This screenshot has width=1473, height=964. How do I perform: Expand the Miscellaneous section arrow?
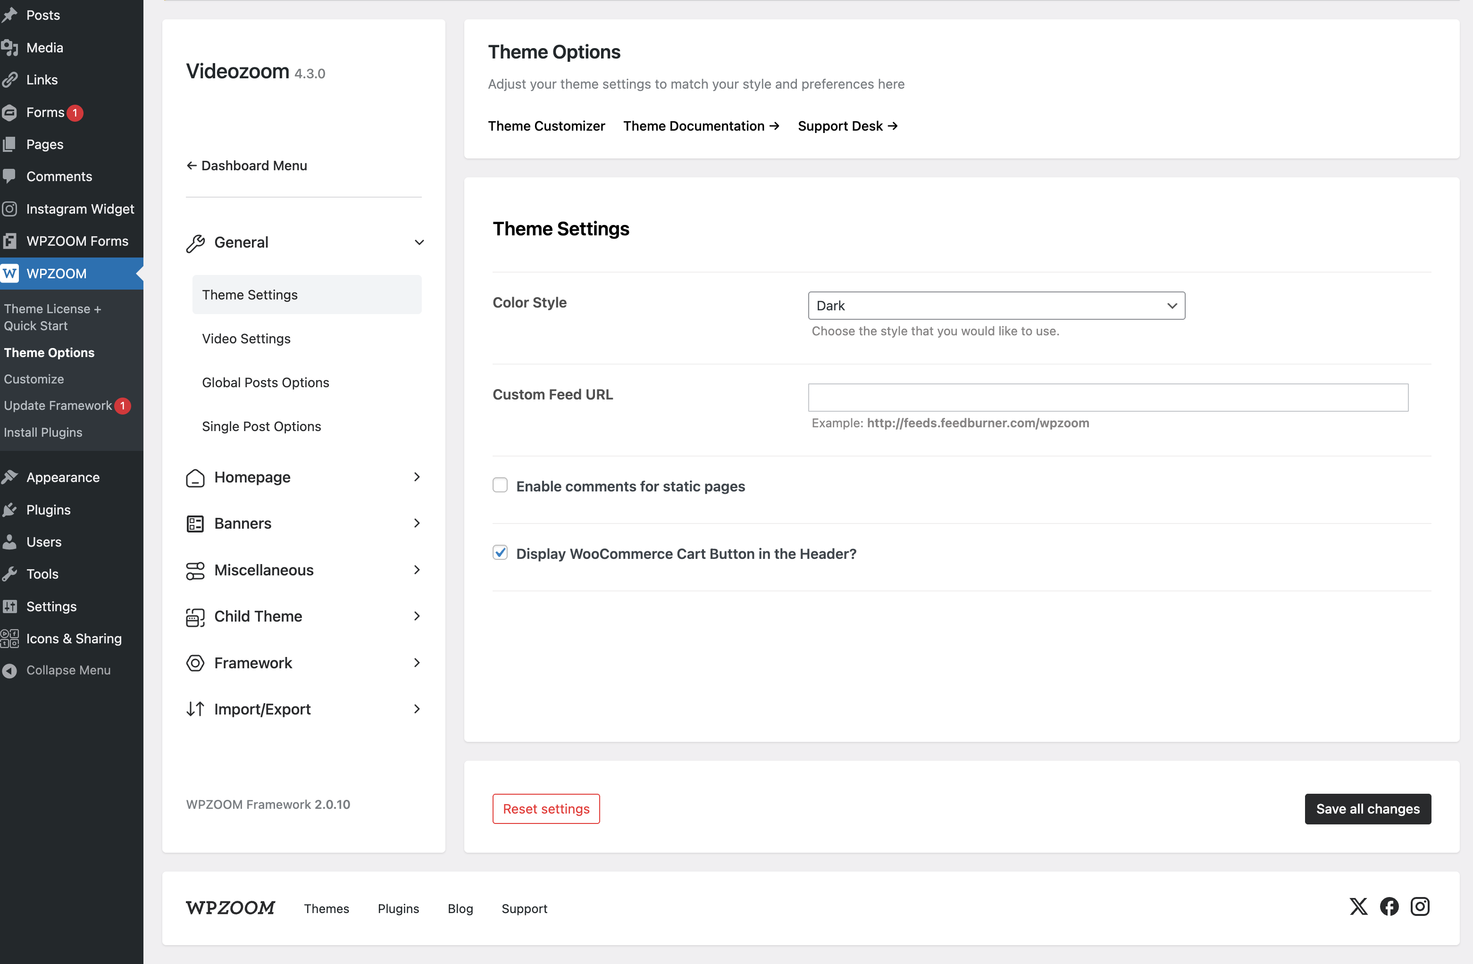pos(417,570)
